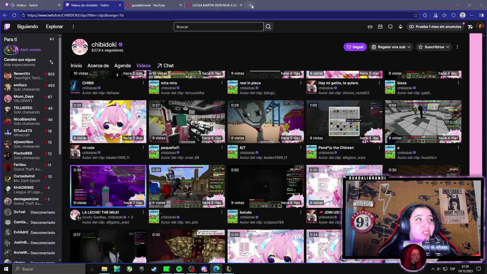This screenshot has width=487, height=274.
Task: Click the Windows taskbar Buscar search box
Action: coord(49,269)
